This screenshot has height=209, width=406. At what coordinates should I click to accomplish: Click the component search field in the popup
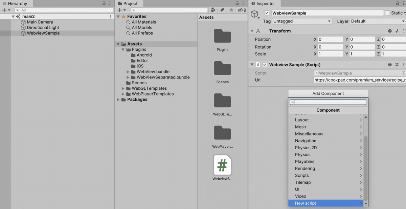(328, 102)
